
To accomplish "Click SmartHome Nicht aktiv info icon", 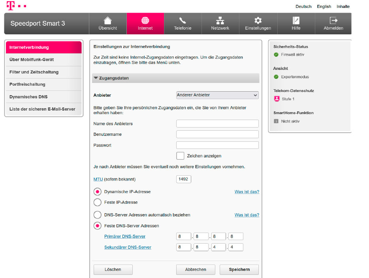I will tap(276, 121).
